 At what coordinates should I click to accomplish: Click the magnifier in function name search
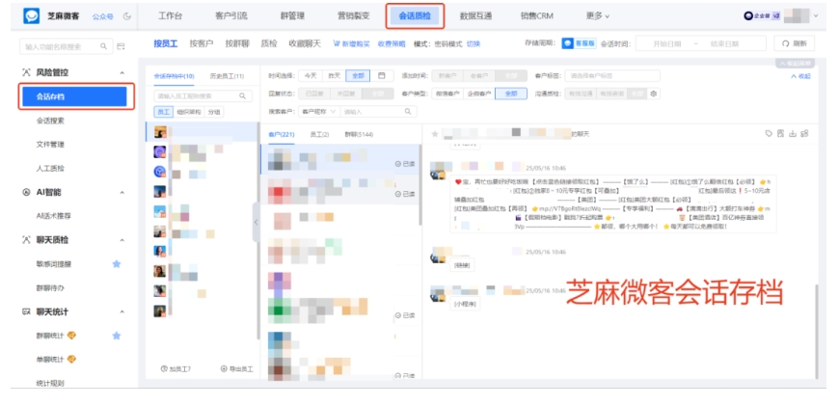click(x=104, y=46)
